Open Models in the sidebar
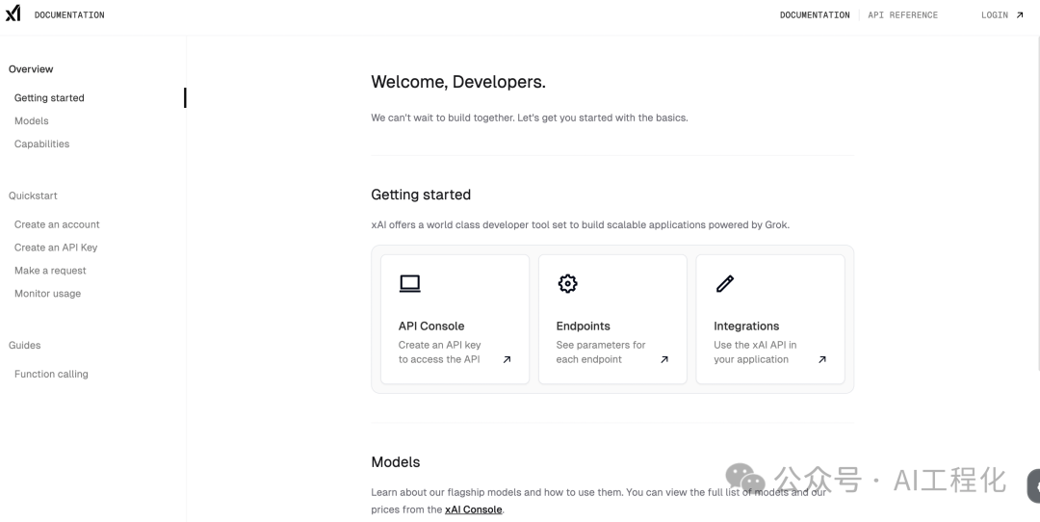 31,120
